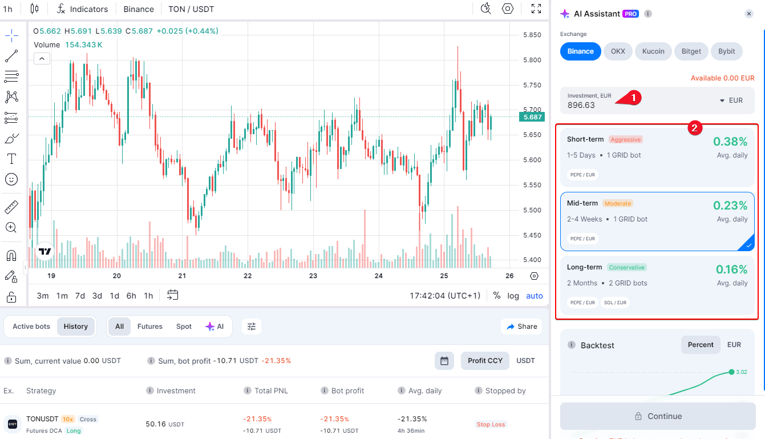Open the chart settings hexagon icon
Viewport: 765px width, 439px height.
(x=508, y=9)
